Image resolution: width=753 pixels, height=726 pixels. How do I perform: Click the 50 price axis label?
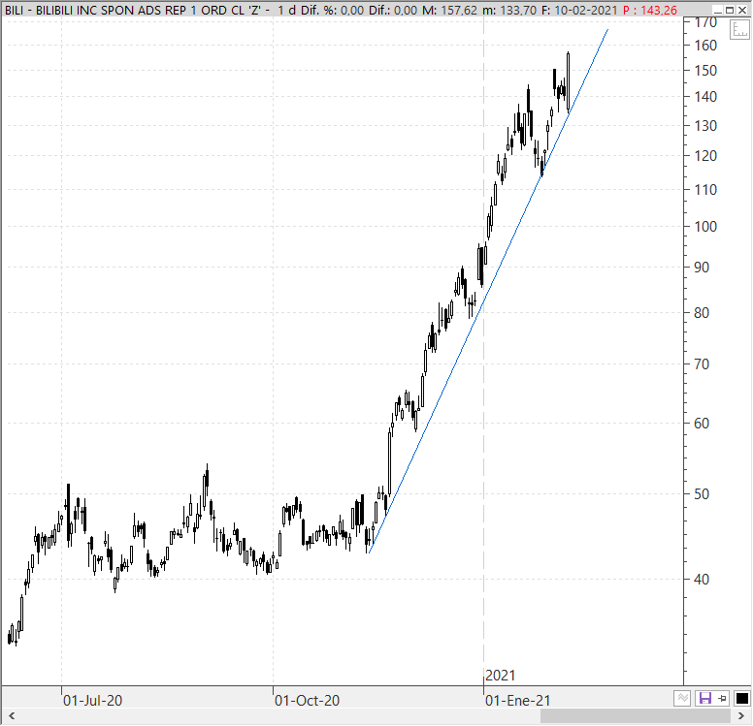point(702,493)
